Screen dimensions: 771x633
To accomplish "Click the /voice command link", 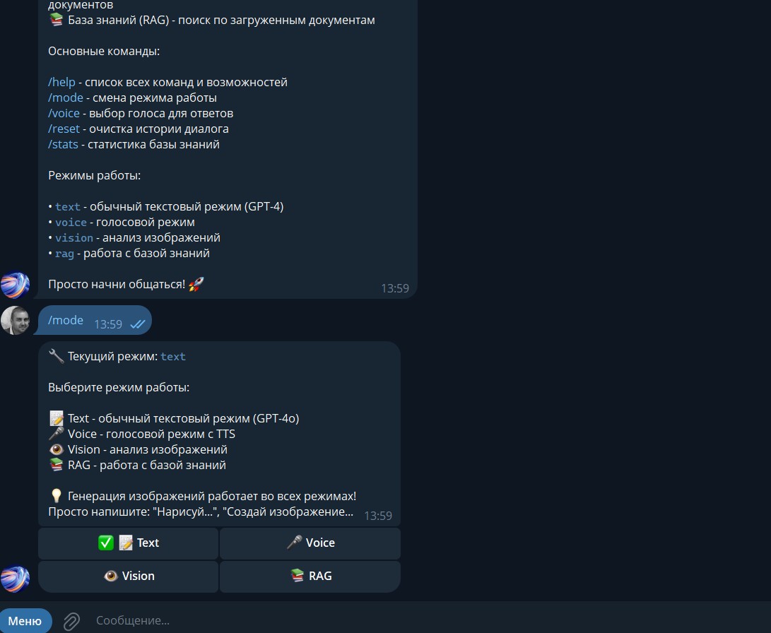I will pos(64,114).
